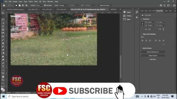The height and width of the screenshot is (99, 177).
Task: Open the Search icon at top right
Action: point(165,5)
